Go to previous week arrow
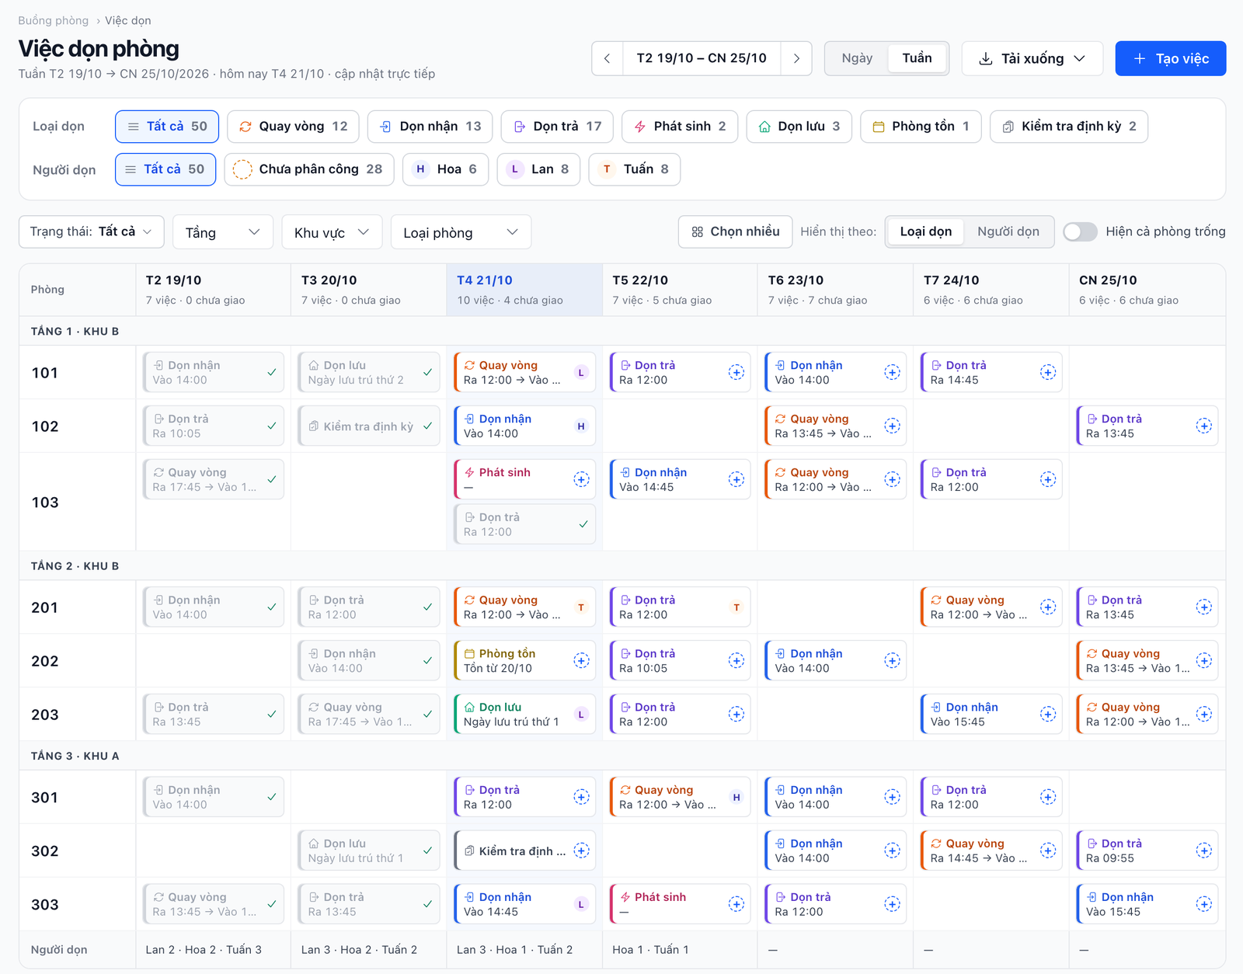Screen dimensions: 1243x974 pyautogui.click(x=608, y=58)
